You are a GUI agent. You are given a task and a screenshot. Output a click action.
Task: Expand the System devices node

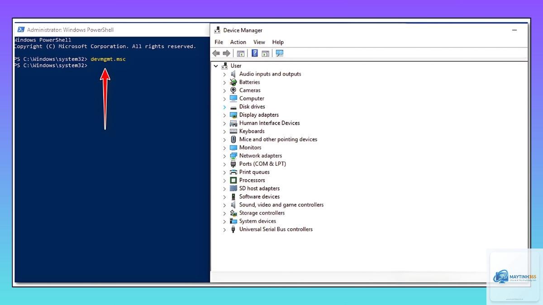(224, 221)
